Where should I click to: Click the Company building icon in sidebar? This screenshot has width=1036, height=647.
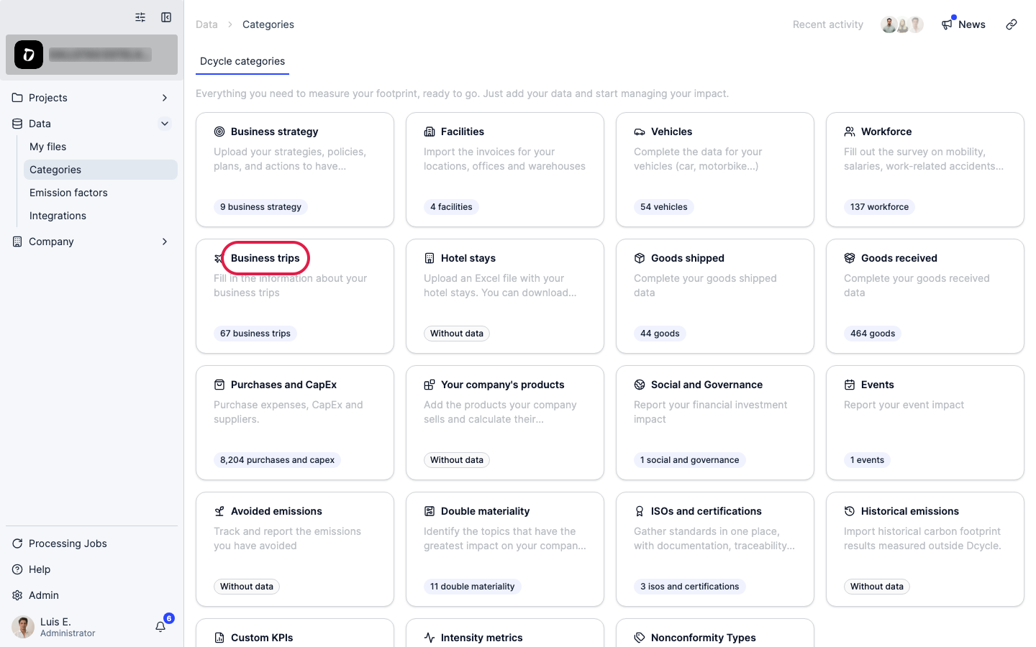pos(17,242)
